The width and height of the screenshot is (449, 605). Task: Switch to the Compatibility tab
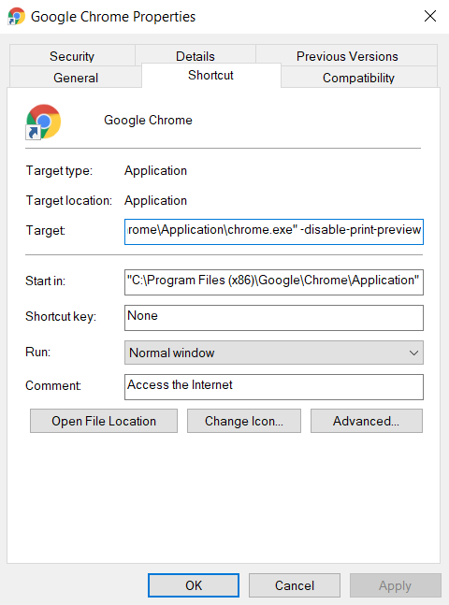pos(358,78)
